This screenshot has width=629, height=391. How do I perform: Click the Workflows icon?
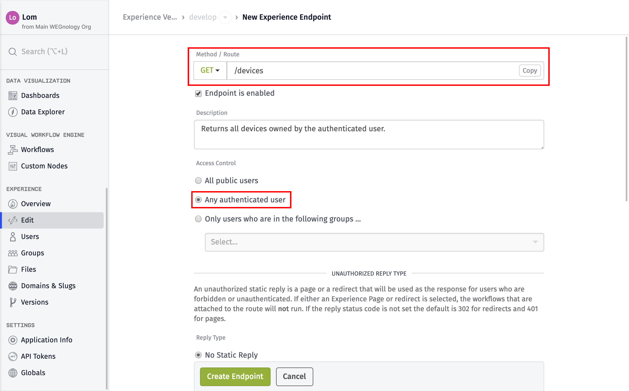(x=13, y=150)
